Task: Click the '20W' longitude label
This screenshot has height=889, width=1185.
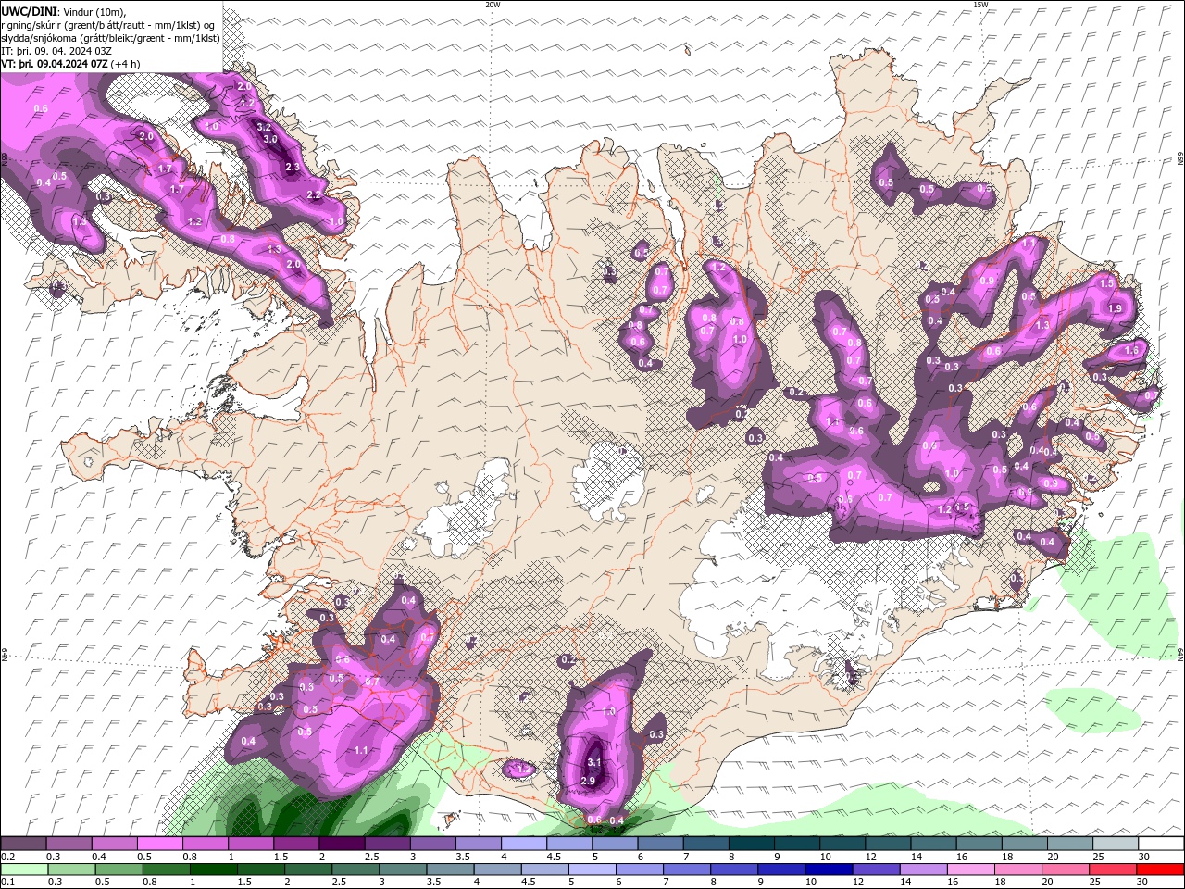Action: point(493,5)
